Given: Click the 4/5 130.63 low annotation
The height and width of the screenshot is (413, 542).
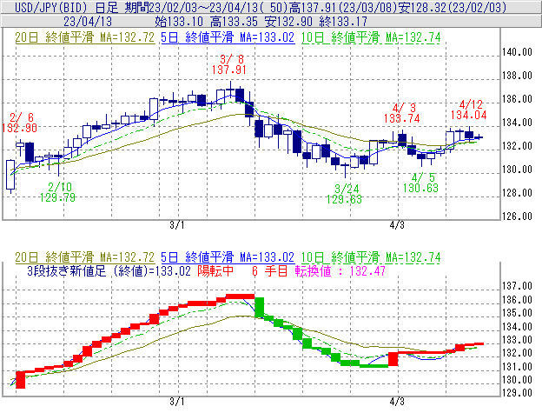Looking at the screenshot, I should click(420, 183).
